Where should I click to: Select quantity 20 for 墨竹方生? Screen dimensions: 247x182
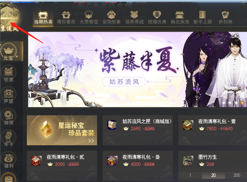pyautogui.click(x=214, y=175)
